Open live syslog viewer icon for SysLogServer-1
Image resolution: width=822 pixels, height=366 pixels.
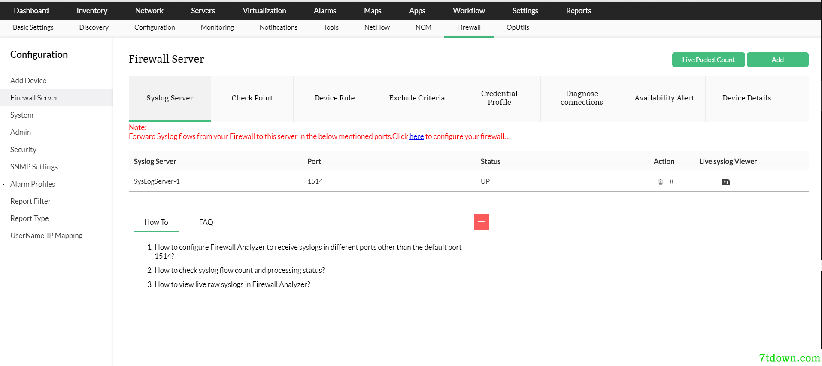726,182
